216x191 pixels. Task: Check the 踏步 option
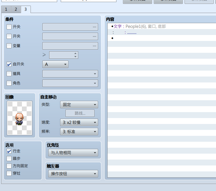(x=9, y=159)
